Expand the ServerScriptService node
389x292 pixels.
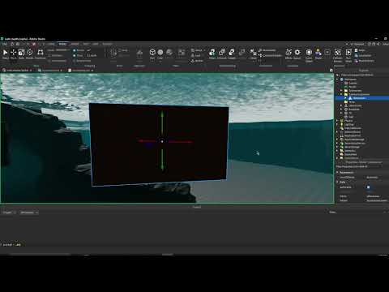coord(337,144)
